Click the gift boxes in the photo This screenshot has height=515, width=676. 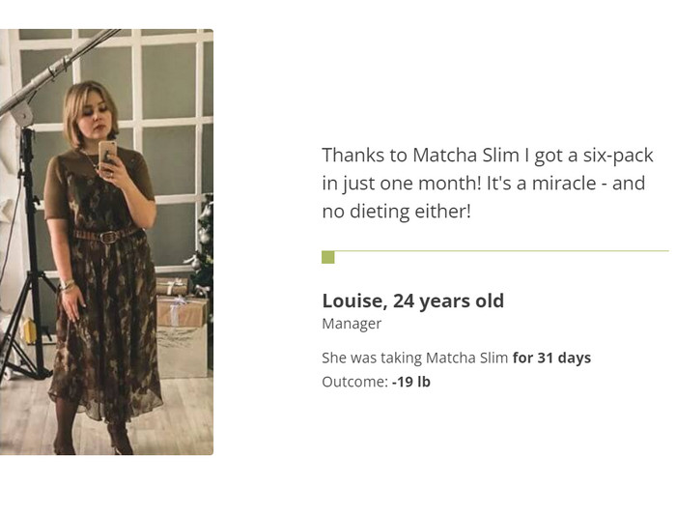coord(180,302)
